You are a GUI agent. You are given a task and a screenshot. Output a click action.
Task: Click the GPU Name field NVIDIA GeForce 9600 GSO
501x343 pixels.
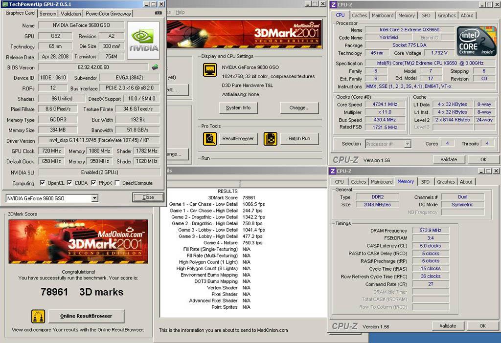[81, 25]
